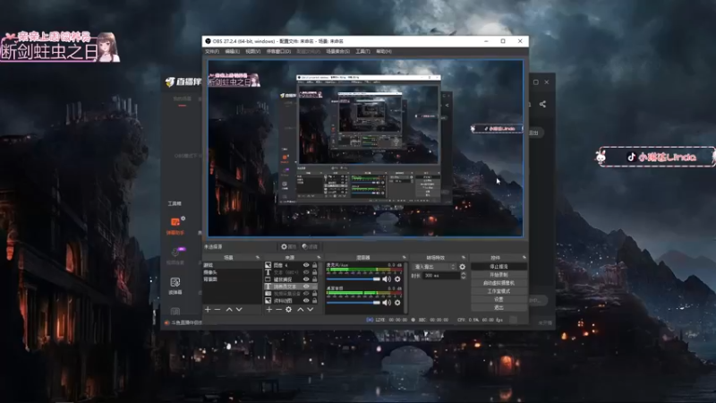716x403 pixels.
Task: Click the OBS logo in the title bar
Action: pyautogui.click(x=208, y=41)
